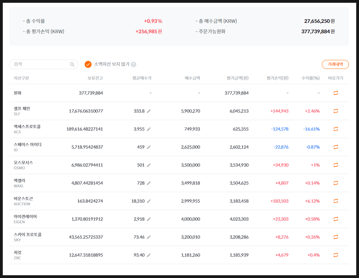The height and width of the screenshot is (278, 359).
Task: Edit the ACS average buy price 3.955
Action: 149,129
